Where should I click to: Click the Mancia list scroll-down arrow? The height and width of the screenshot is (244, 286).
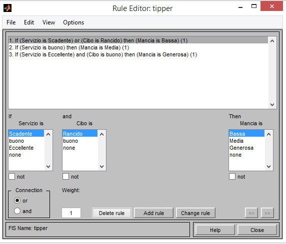(268, 167)
